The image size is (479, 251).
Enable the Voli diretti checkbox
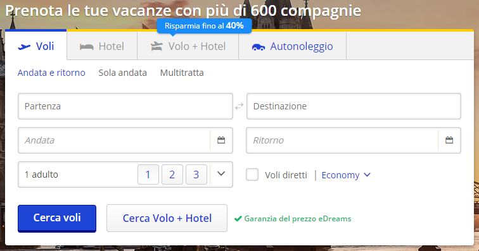point(252,174)
